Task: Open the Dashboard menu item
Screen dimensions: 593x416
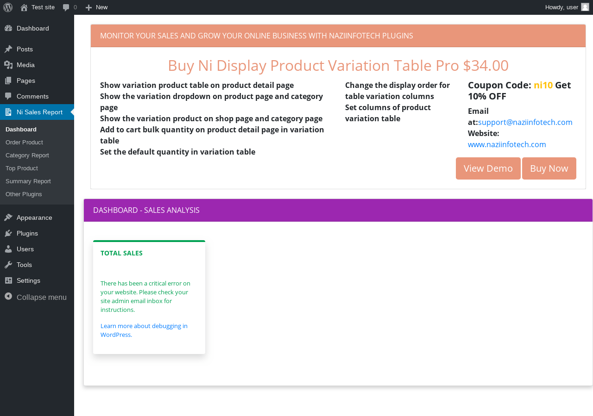Action: (x=37, y=28)
